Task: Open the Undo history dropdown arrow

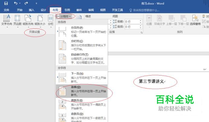Action: pos(20,3)
